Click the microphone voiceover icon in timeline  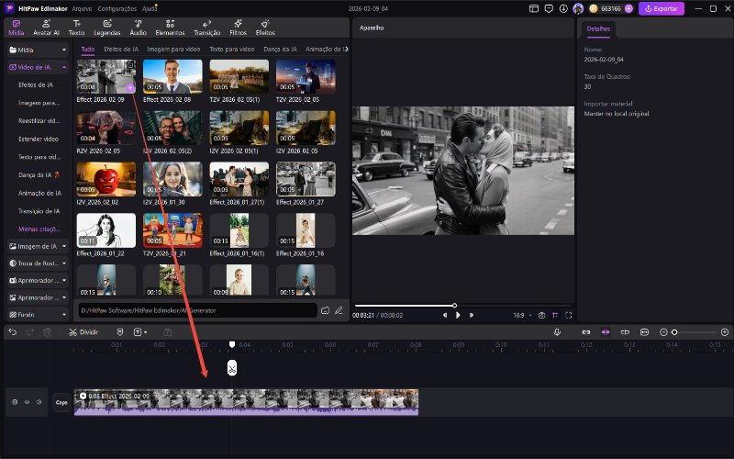(557, 331)
